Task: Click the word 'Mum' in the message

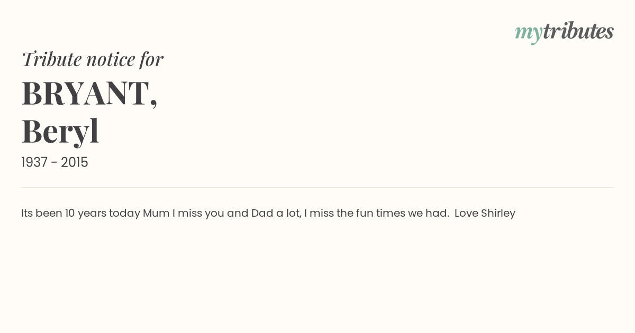Action: click(156, 213)
